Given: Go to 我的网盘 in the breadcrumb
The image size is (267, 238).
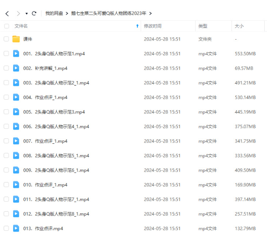Looking at the screenshot, I should coord(54,13).
